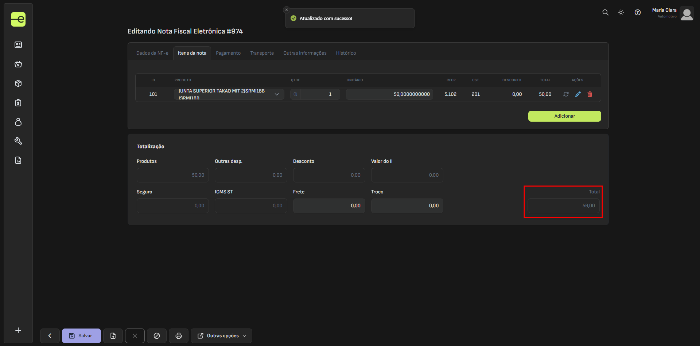
Task: Click the refresh icon in item row
Action: point(566,94)
